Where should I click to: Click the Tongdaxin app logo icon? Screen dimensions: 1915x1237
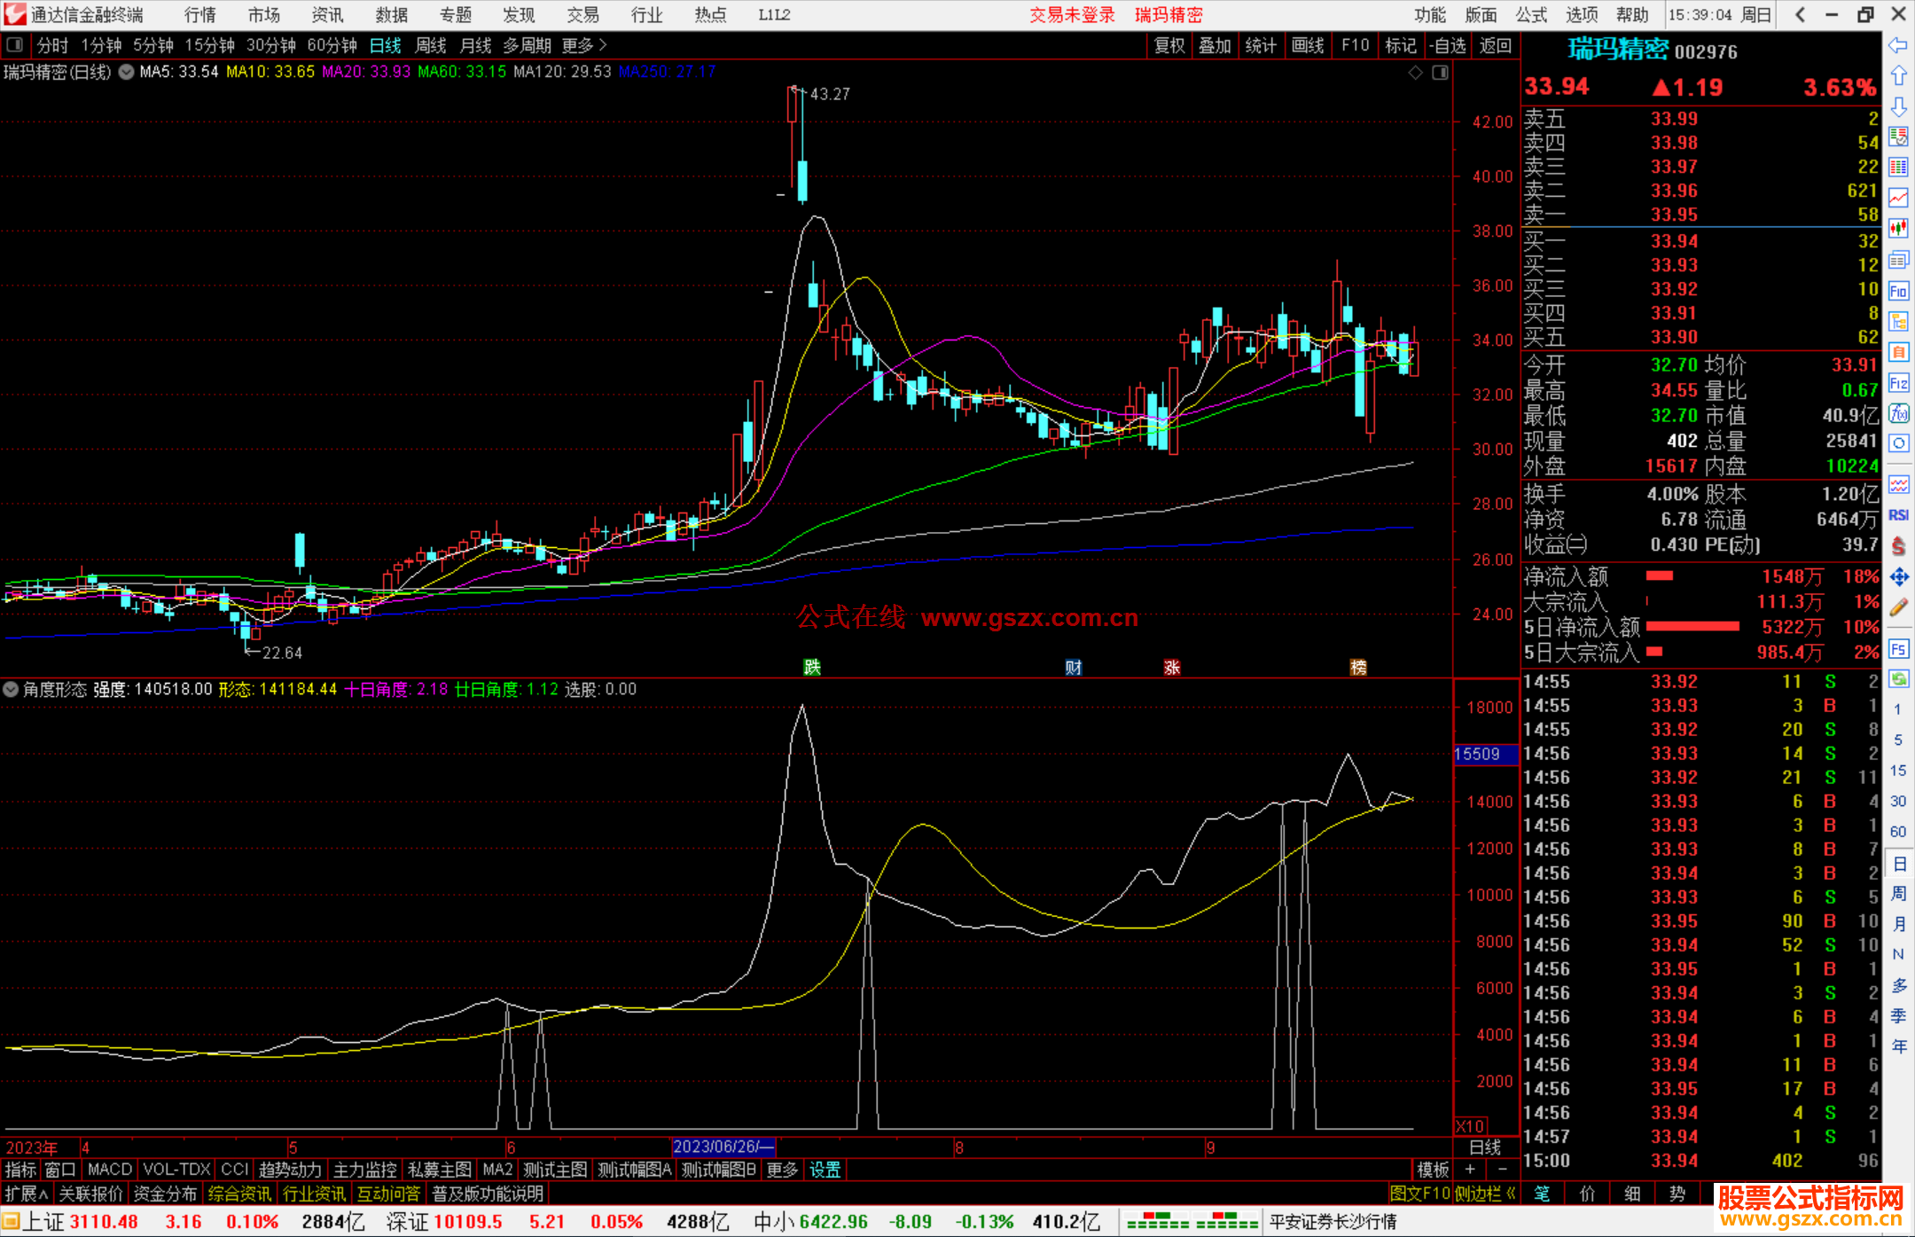tap(14, 14)
